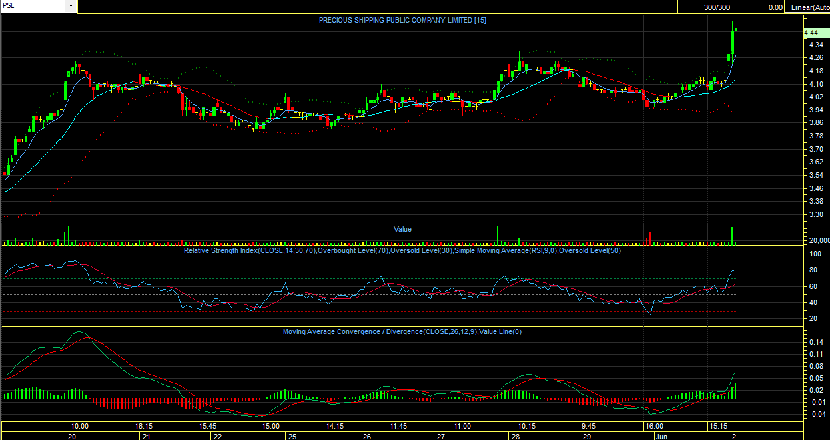Viewport: 830px width, 440px height.
Task: Click the 16:00 time axis marker
Action: coord(653,426)
